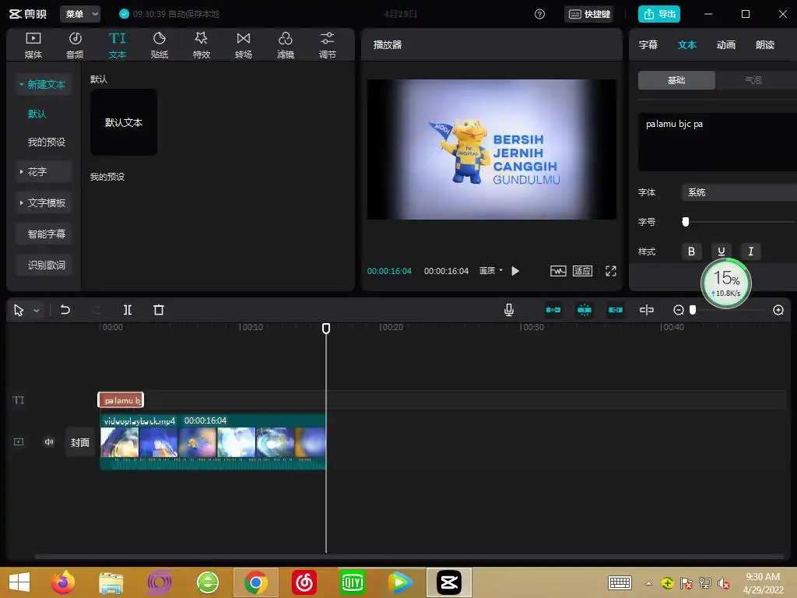Show the waveform scope icon in player
Image resolution: width=797 pixels, height=598 pixels.
click(x=558, y=271)
